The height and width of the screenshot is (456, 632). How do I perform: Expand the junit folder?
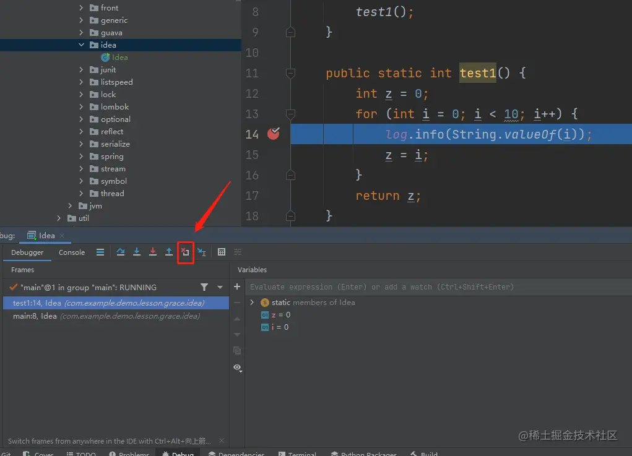click(81, 70)
